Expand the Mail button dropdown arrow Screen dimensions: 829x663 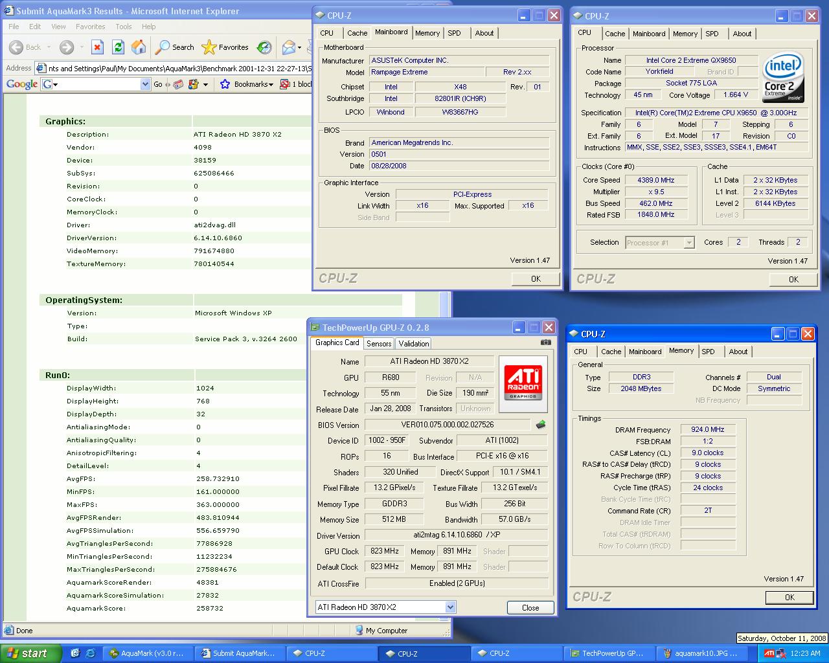pos(300,47)
